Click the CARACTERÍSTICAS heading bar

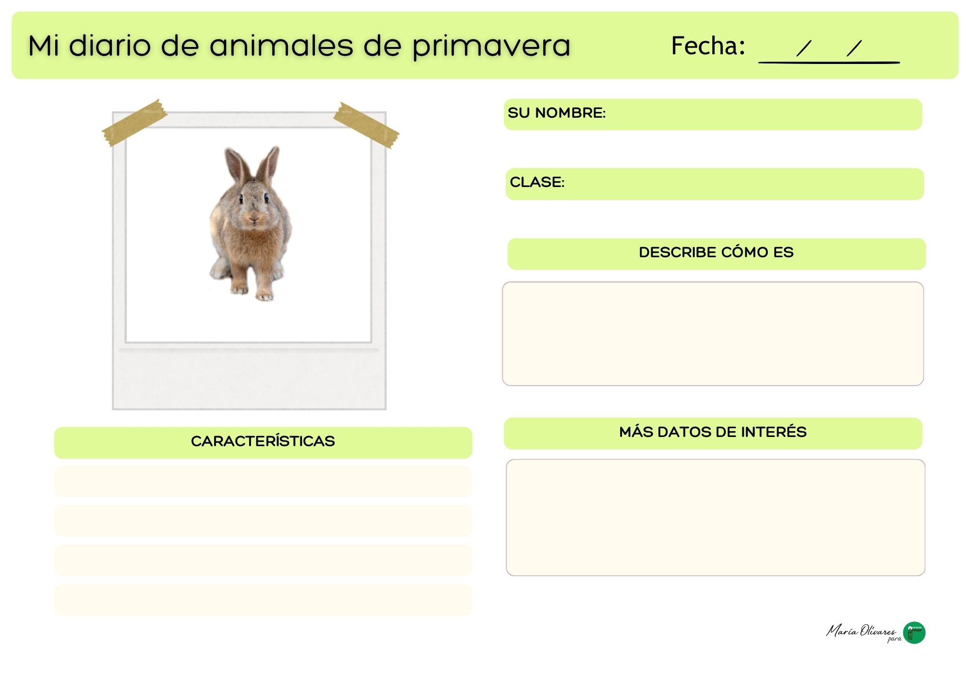(263, 442)
